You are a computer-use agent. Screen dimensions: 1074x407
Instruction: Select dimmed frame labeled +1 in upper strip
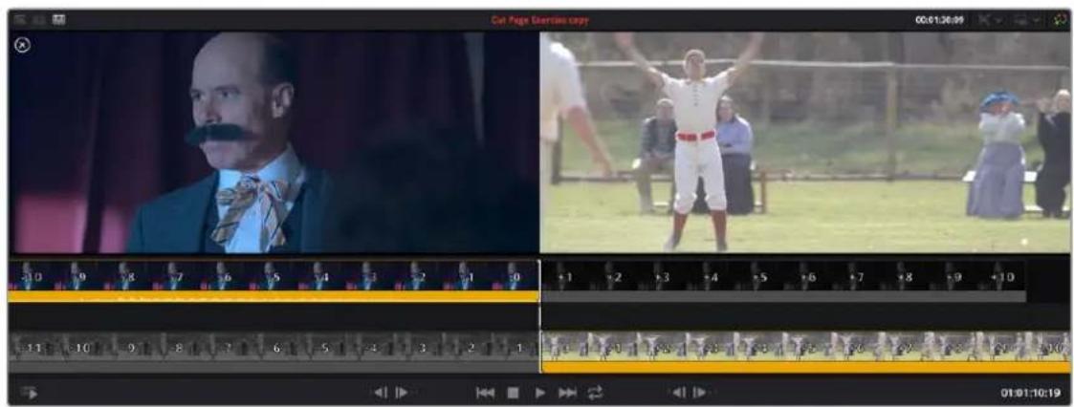click(x=565, y=276)
